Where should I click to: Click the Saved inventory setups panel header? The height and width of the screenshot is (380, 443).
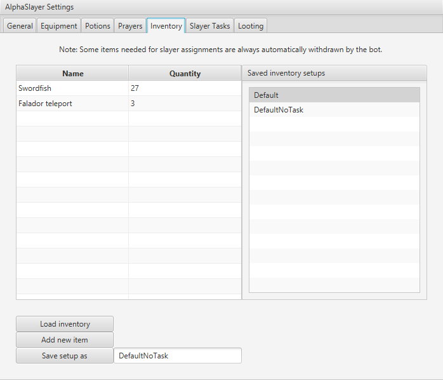click(334, 73)
